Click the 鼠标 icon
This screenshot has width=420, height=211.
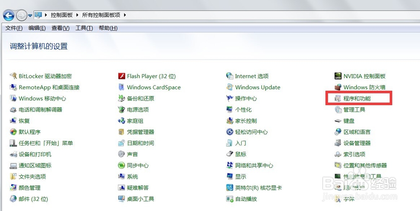(230, 154)
